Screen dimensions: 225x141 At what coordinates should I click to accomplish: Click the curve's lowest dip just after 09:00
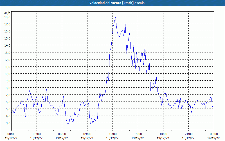[90, 124]
